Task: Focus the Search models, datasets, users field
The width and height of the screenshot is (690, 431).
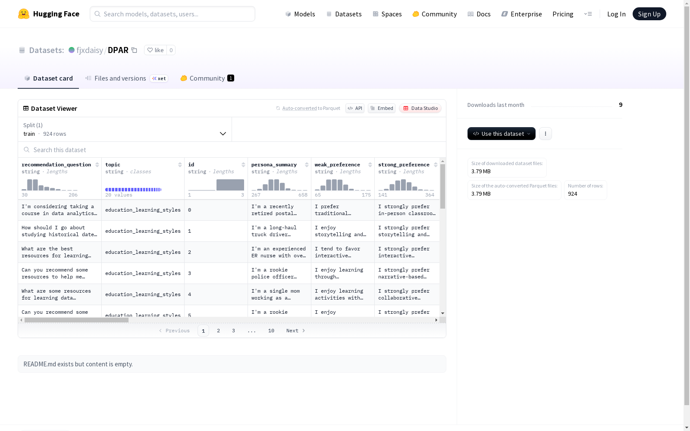Action: tap(172, 14)
